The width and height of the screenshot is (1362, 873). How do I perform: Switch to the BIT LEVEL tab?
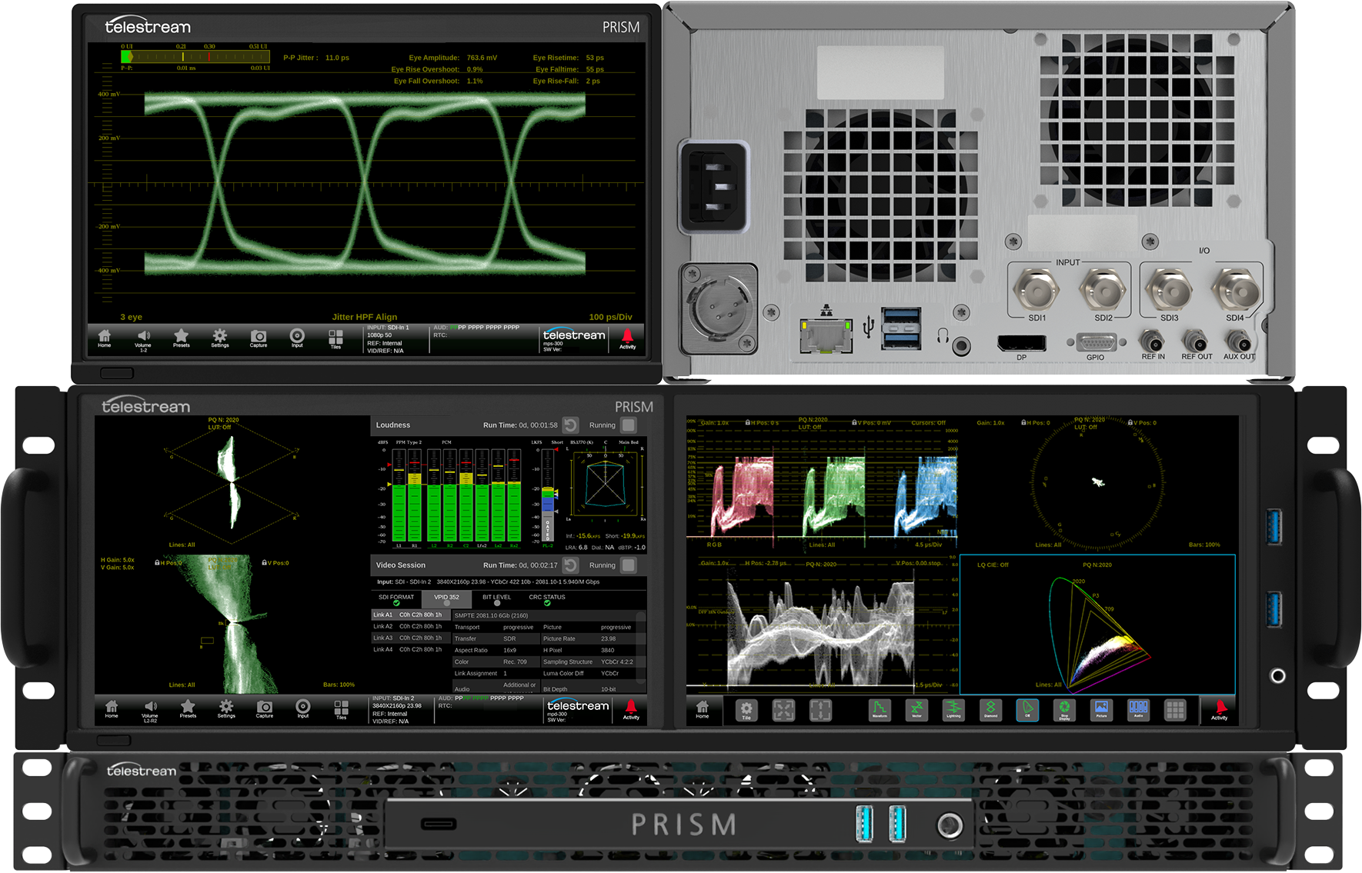496,599
